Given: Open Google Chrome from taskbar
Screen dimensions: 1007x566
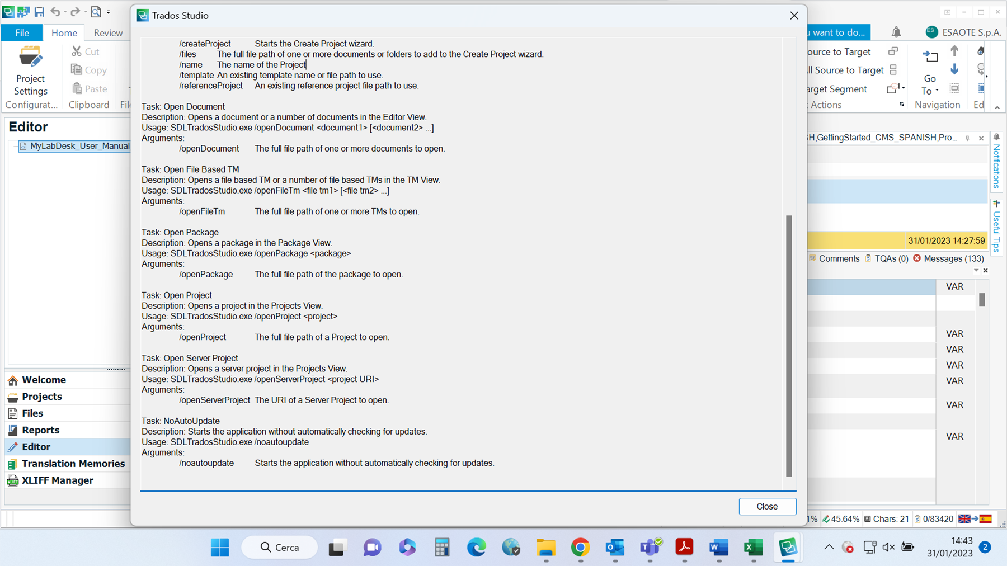Looking at the screenshot, I should (x=580, y=548).
